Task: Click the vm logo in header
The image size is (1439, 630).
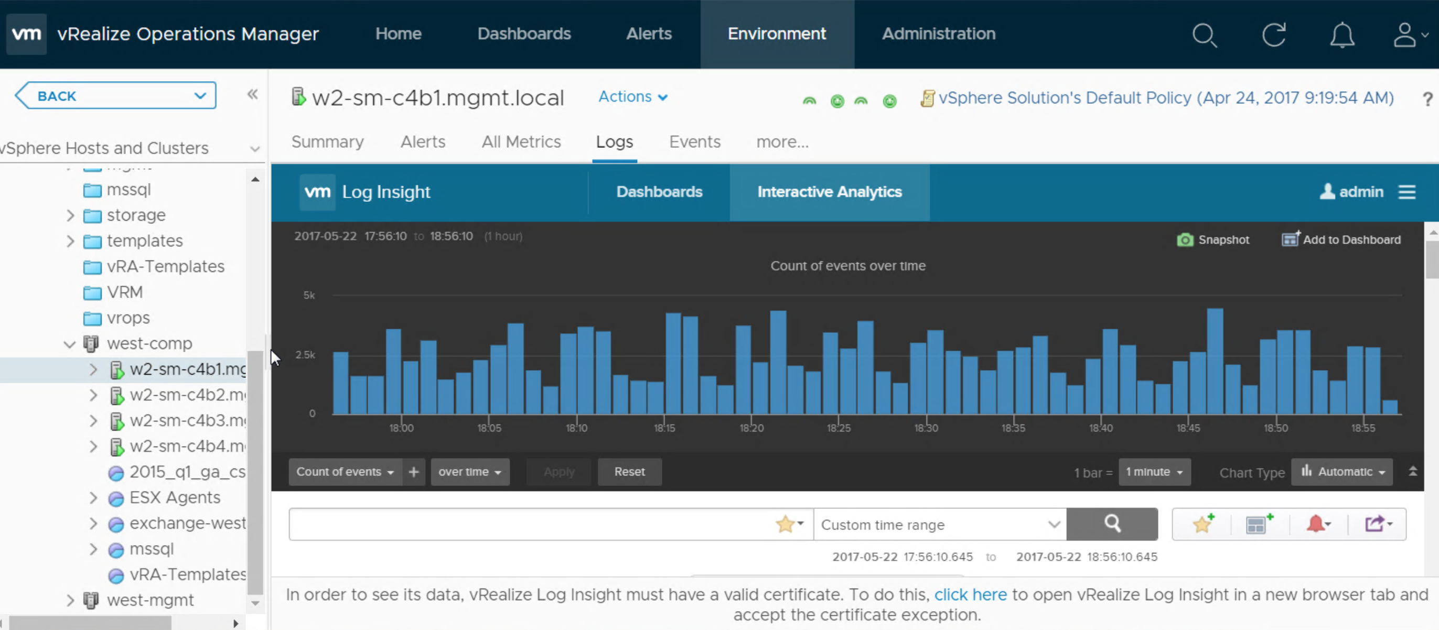Action: [x=26, y=34]
